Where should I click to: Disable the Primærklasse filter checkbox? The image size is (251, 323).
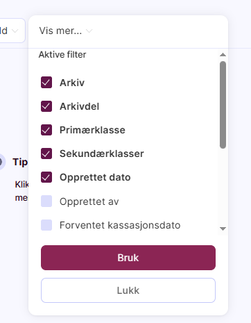46,130
